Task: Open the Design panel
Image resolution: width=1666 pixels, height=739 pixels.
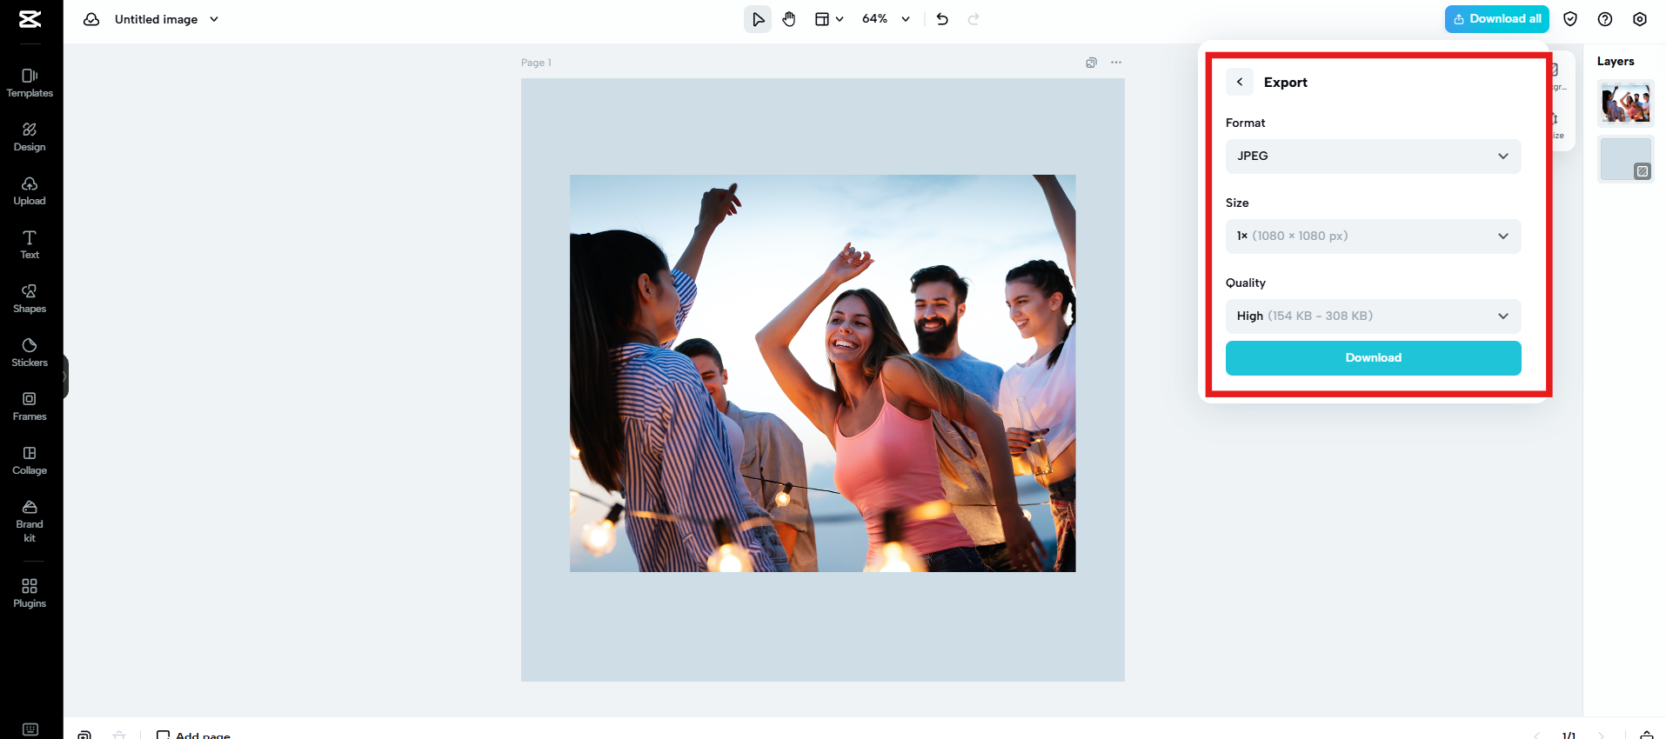Action: point(30,136)
